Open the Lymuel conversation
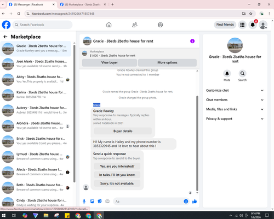 [x=36, y=157]
